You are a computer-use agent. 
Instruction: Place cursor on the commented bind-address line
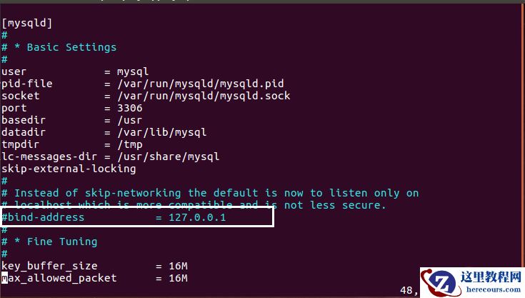[44, 217]
